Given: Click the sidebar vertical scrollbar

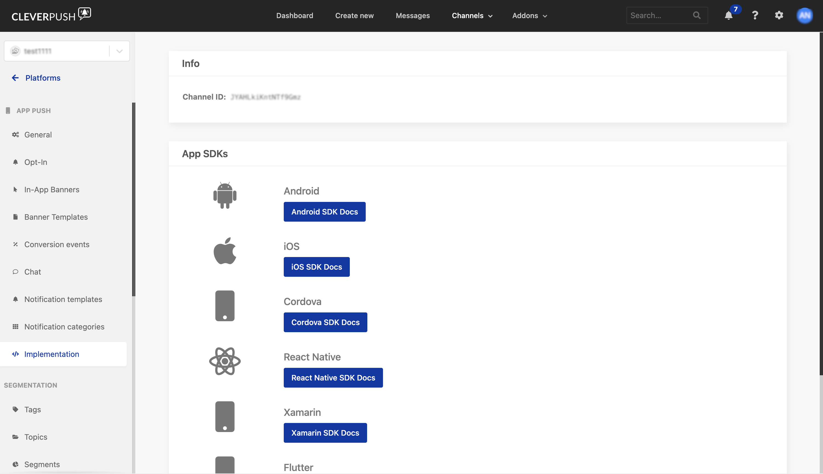Looking at the screenshot, I should click(x=133, y=199).
